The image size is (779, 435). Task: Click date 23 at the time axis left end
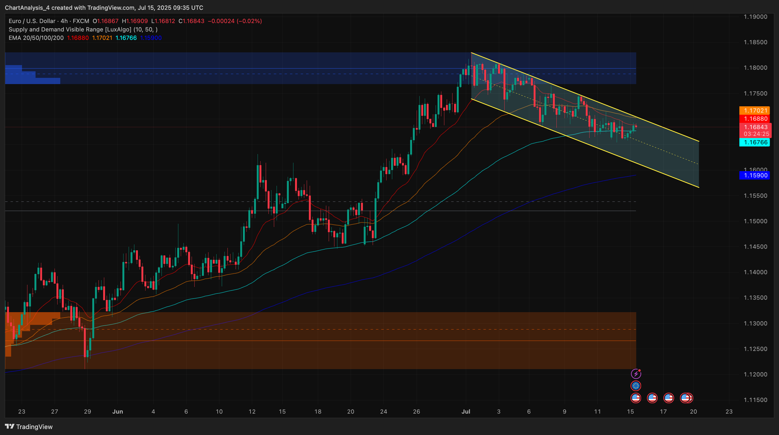21,411
